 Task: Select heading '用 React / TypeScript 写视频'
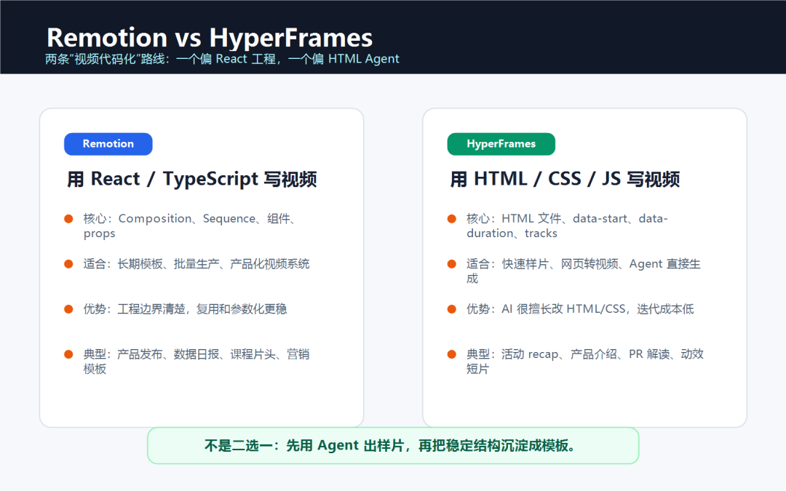pos(192,179)
